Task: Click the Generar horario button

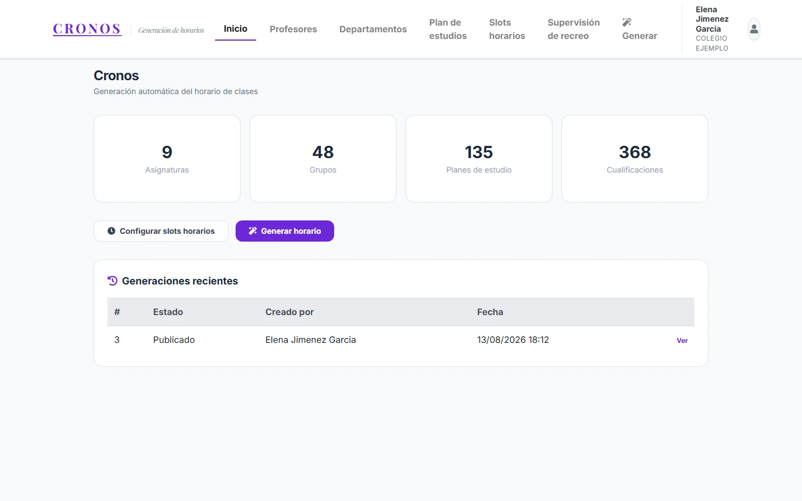Action: tap(285, 231)
